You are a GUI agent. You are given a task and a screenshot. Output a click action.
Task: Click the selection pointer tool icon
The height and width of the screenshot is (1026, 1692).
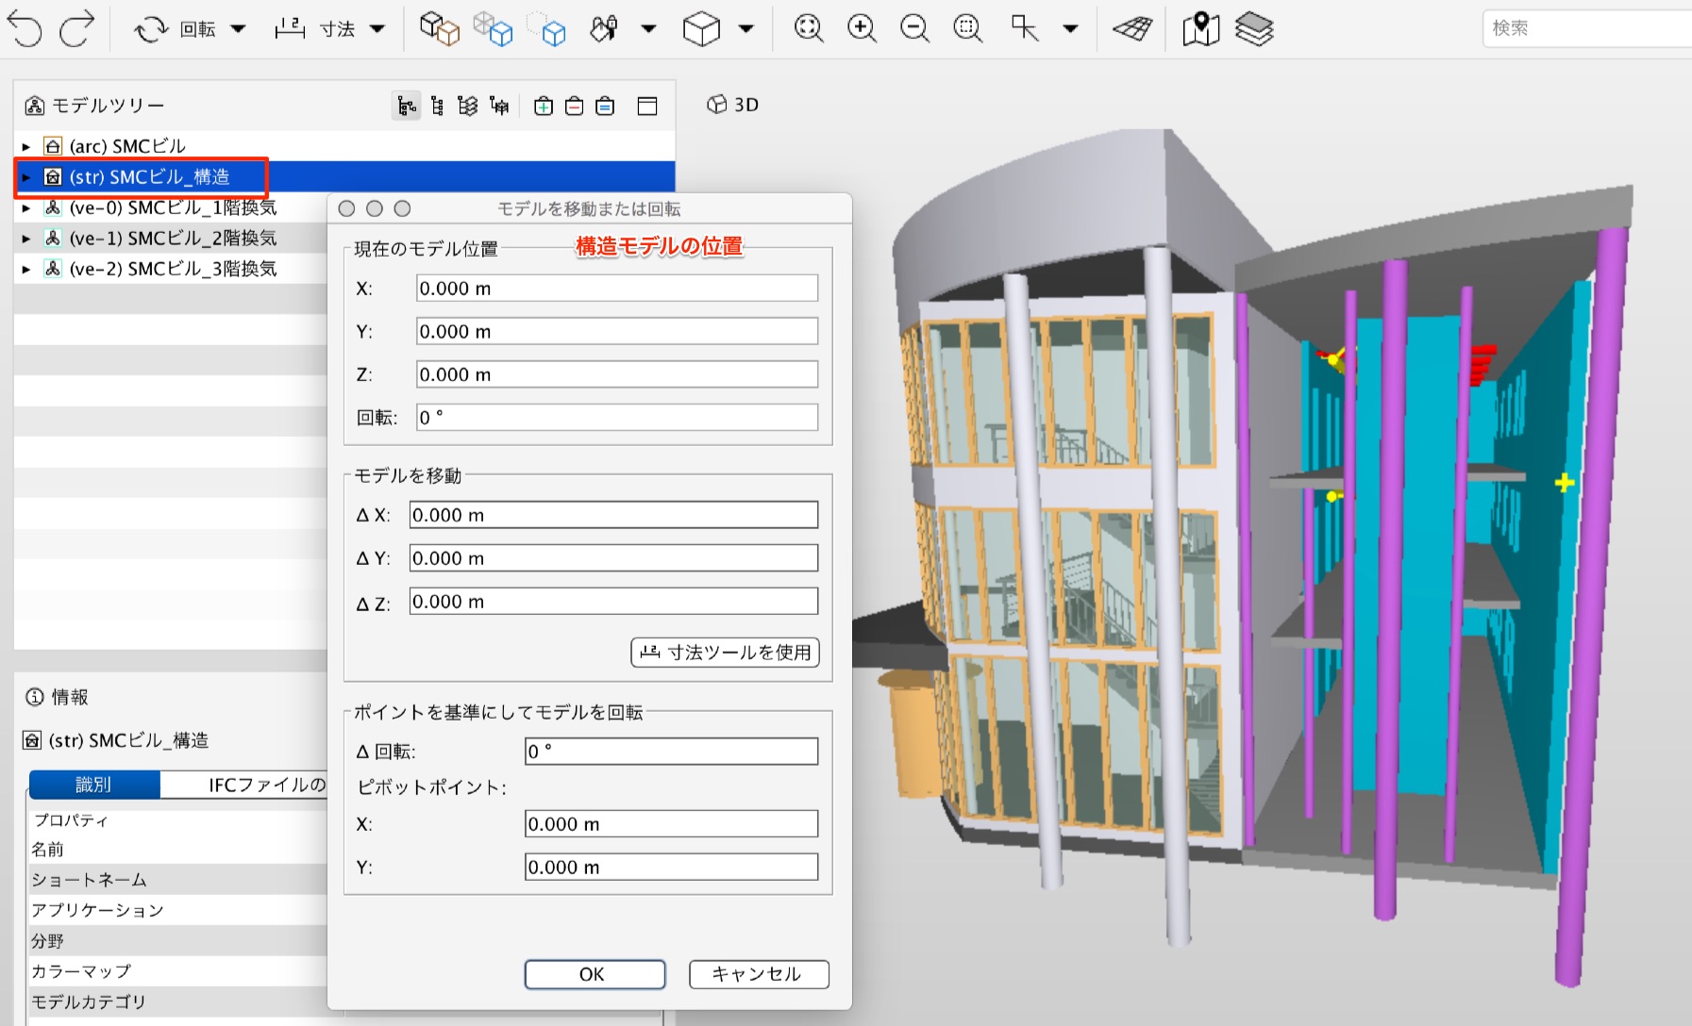pyautogui.click(x=1025, y=28)
